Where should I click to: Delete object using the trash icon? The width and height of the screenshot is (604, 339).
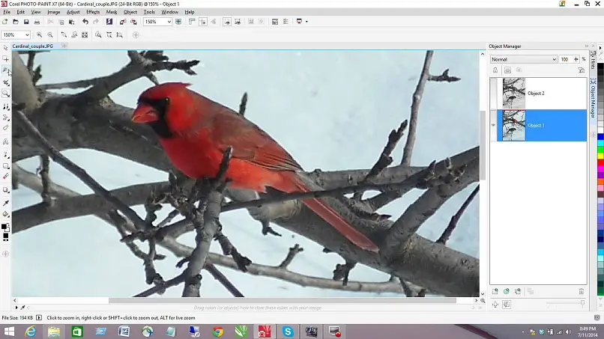[x=581, y=291]
